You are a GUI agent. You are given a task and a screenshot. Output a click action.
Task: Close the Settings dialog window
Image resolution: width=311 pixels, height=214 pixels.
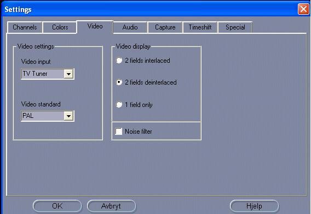tap(303, 9)
